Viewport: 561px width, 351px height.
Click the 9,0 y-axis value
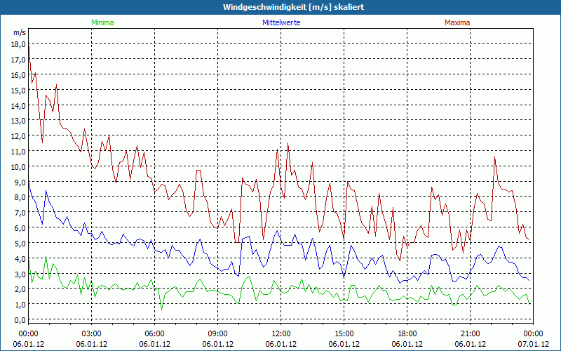(20, 183)
